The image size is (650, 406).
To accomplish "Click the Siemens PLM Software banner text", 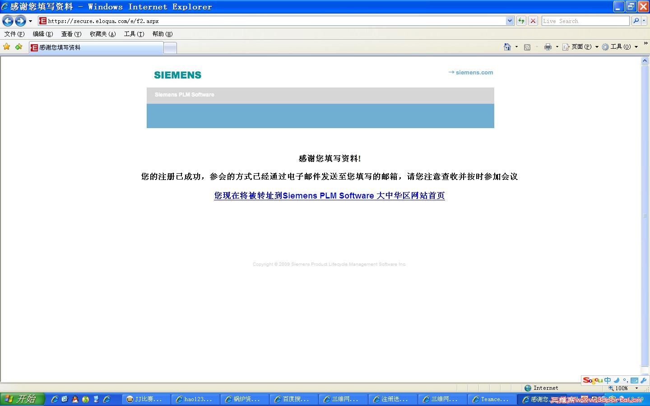I will click(x=184, y=95).
